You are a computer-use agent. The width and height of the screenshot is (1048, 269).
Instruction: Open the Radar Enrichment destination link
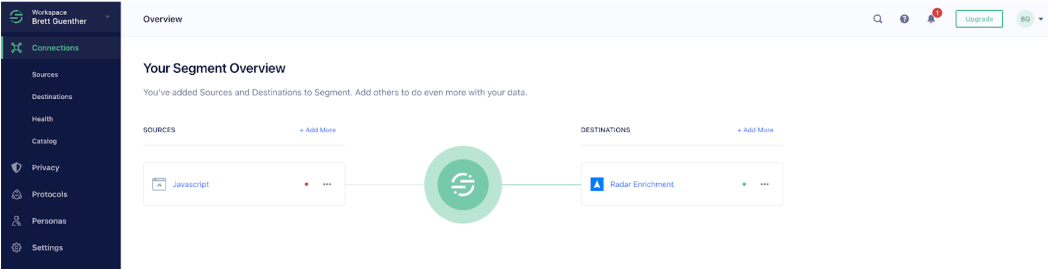pos(642,184)
